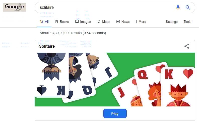Click the King of spades card

[x=51, y=75]
